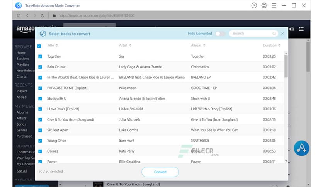323x187 pixels.
Task: Close the Select tracks dialog
Action: tap(283, 34)
